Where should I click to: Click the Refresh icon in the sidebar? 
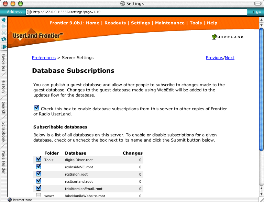click(x=3, y=40)
